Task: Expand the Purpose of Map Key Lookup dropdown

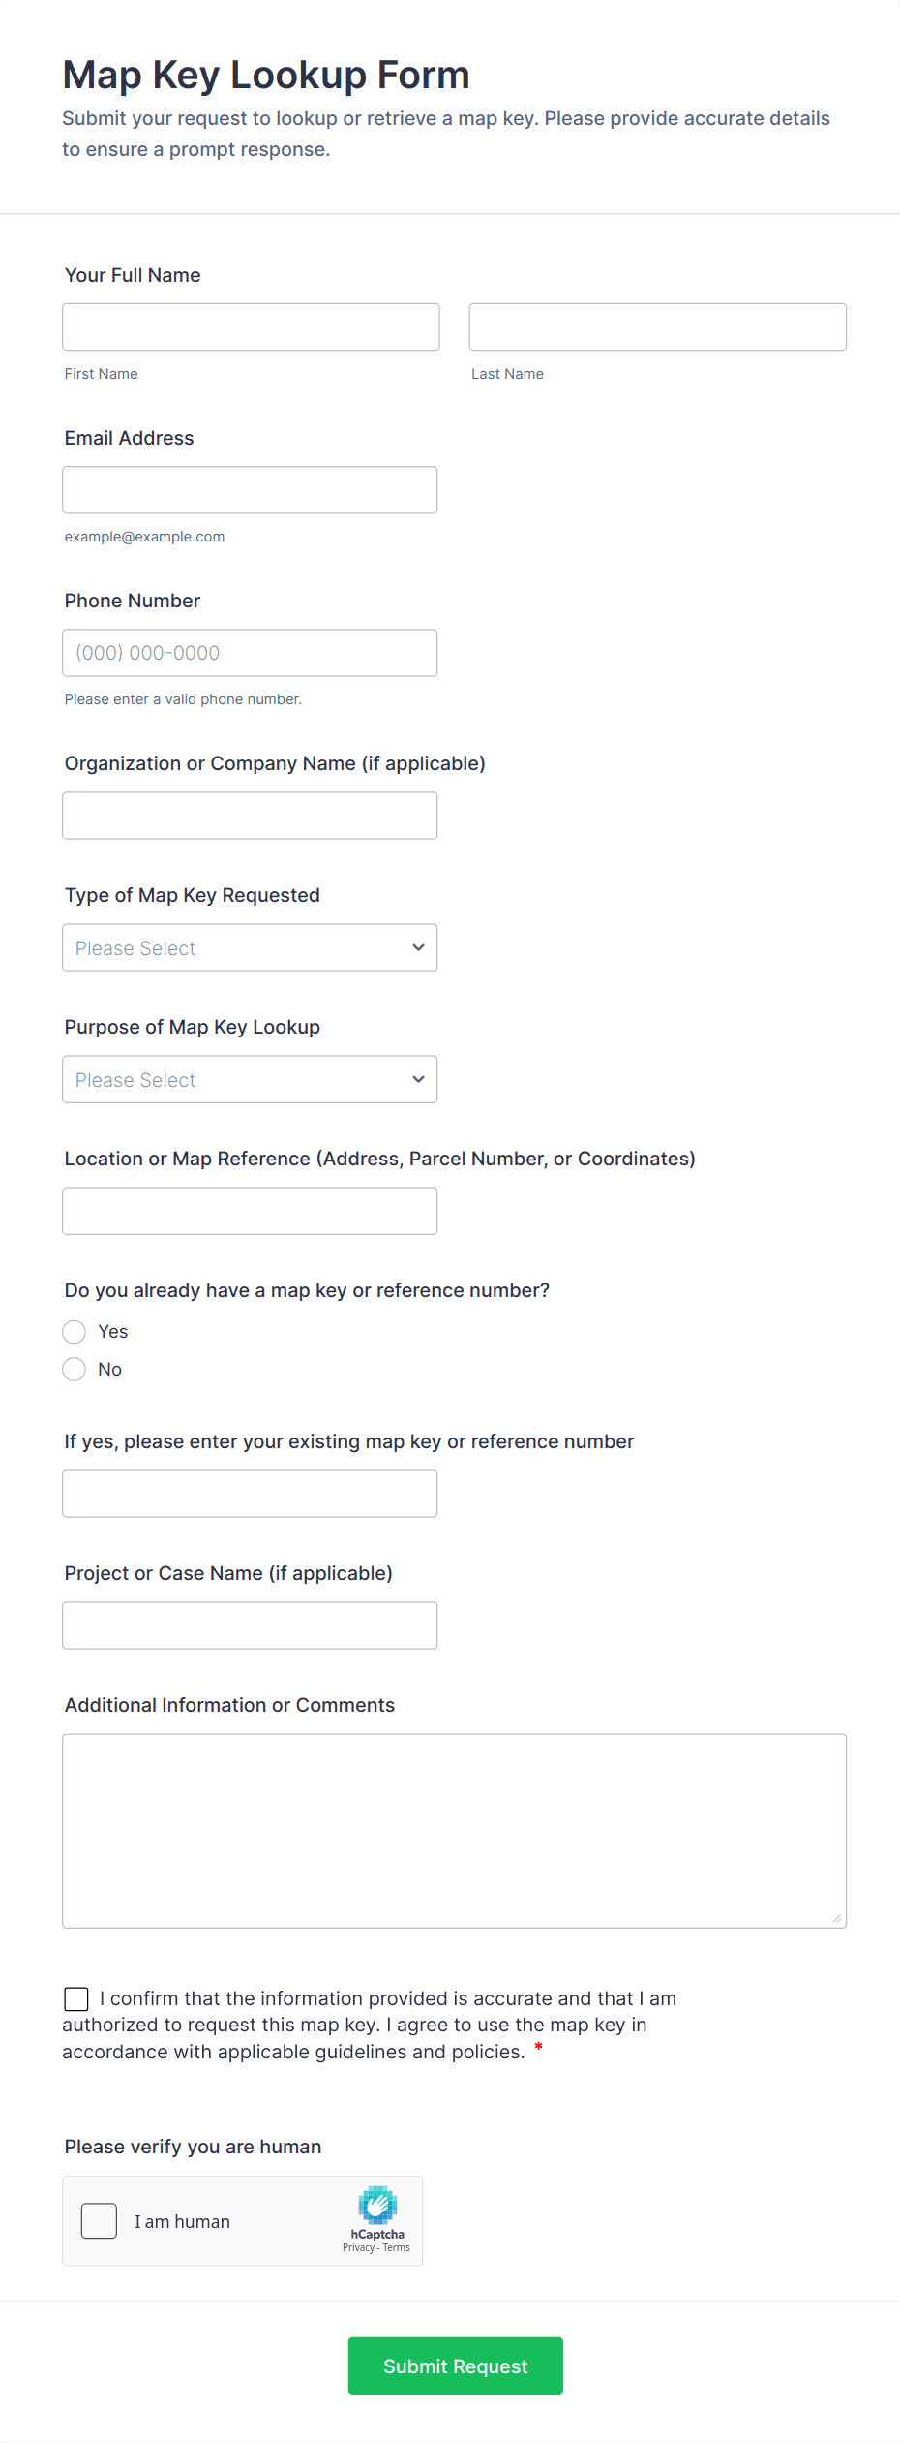Action: click(x=250, y=1079)
